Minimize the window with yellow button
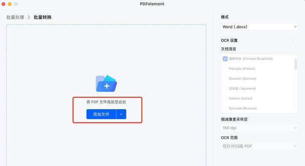305x166 pixels. click(10, 4)
